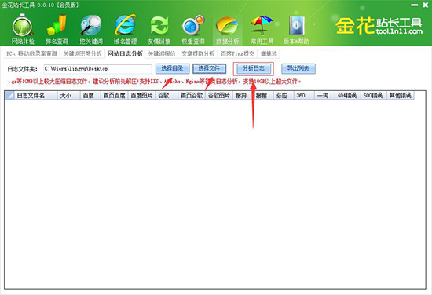Switch to 关键词报价 tab
The image size is (432, 295).
[162, 53]
